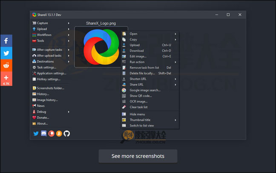
Task: Click the Capture camera icon
Action: (x=34, y=23)
